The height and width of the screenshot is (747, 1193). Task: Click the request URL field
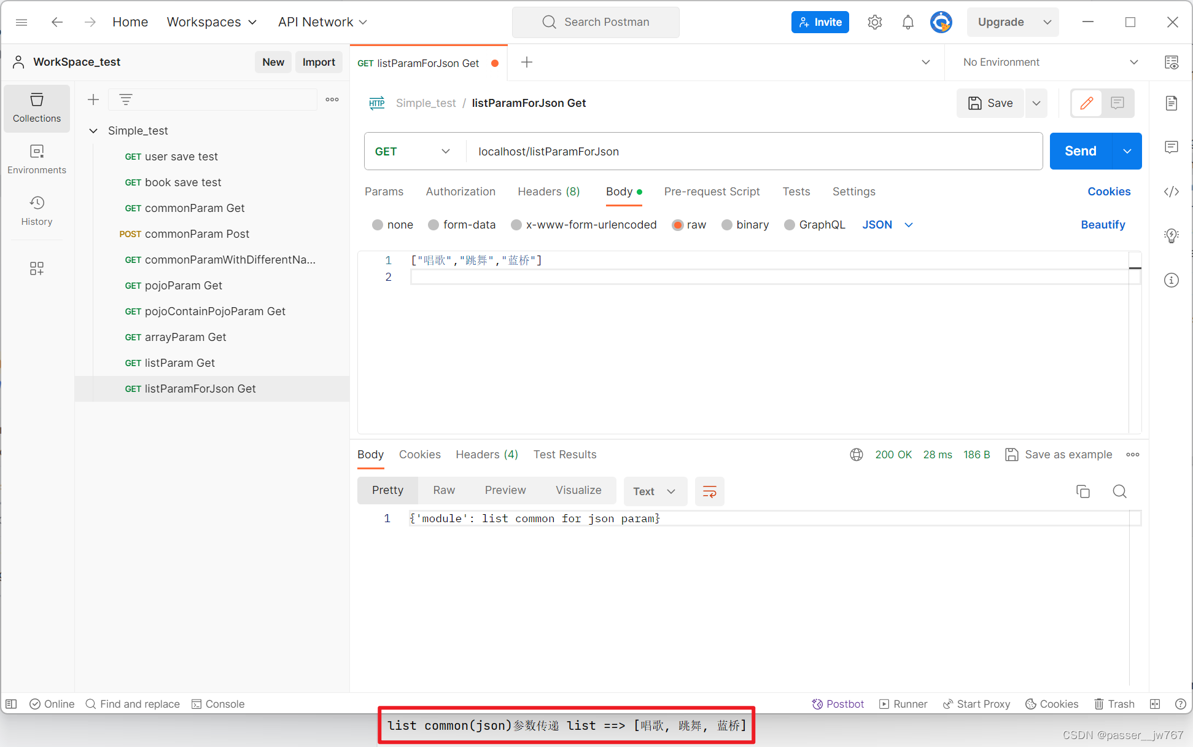click(753, 151)
